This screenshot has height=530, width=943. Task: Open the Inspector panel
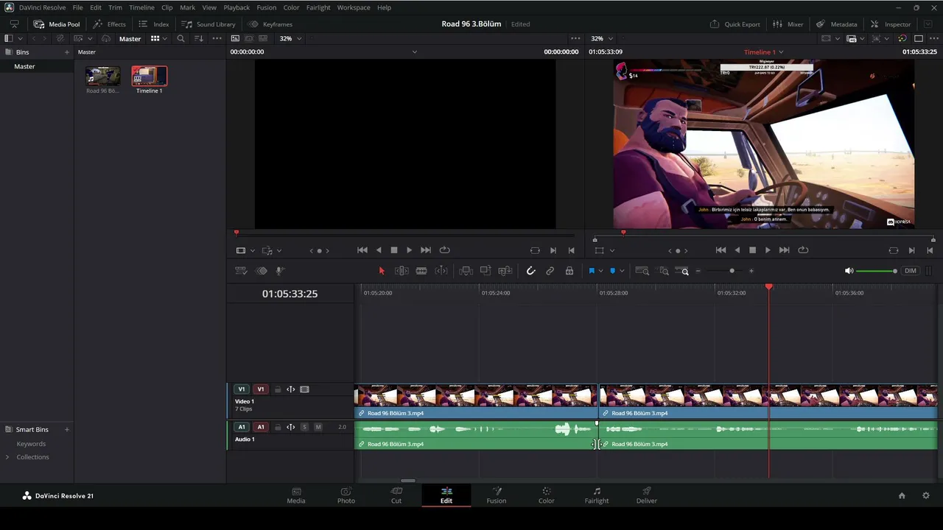point(891,24)
